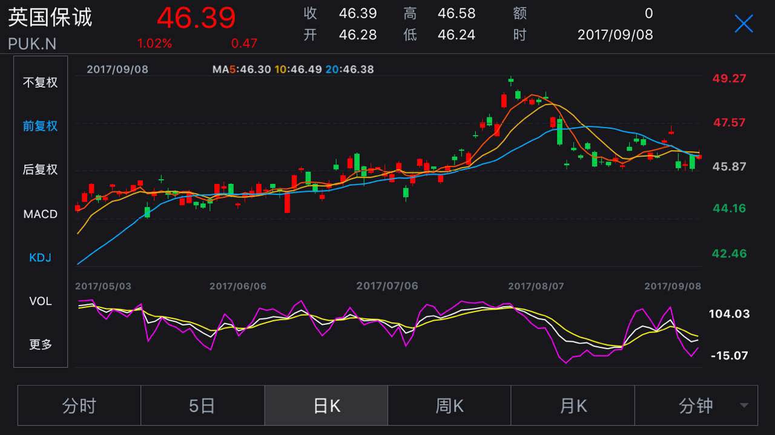This screenshot has width=775, height=435.
Task: Open the 月K monthly candlestick tab
Action: [x=573, y=405]
